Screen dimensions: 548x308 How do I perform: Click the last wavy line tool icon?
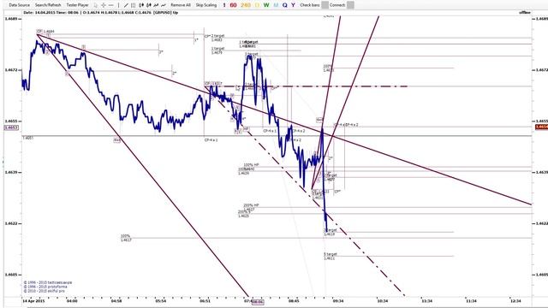tap(164, 5)
